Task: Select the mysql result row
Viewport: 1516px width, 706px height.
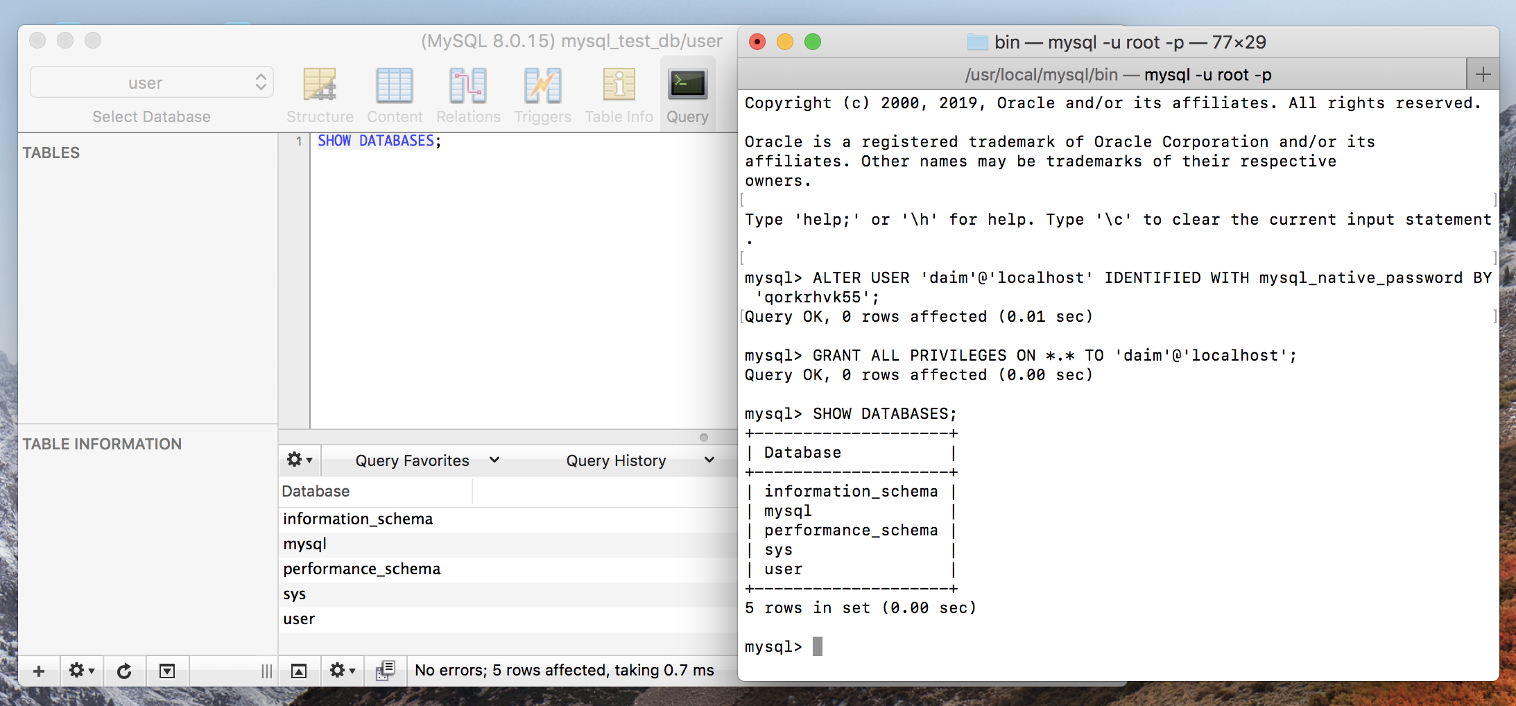Action: click(x=508, y=544)
